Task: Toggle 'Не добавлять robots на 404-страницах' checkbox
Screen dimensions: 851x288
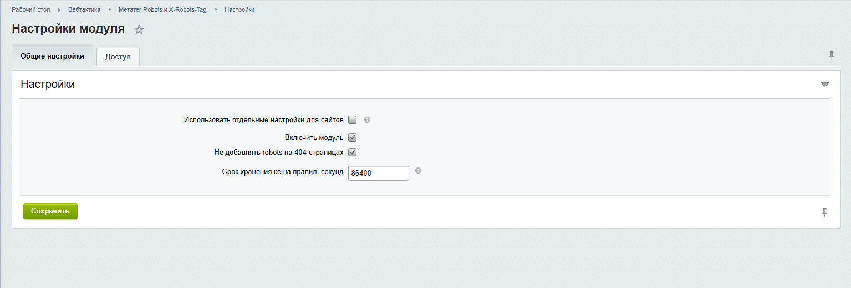Action: (352, 153)
